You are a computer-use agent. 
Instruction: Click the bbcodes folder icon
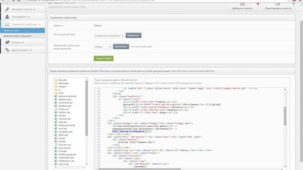click(56, 80)
